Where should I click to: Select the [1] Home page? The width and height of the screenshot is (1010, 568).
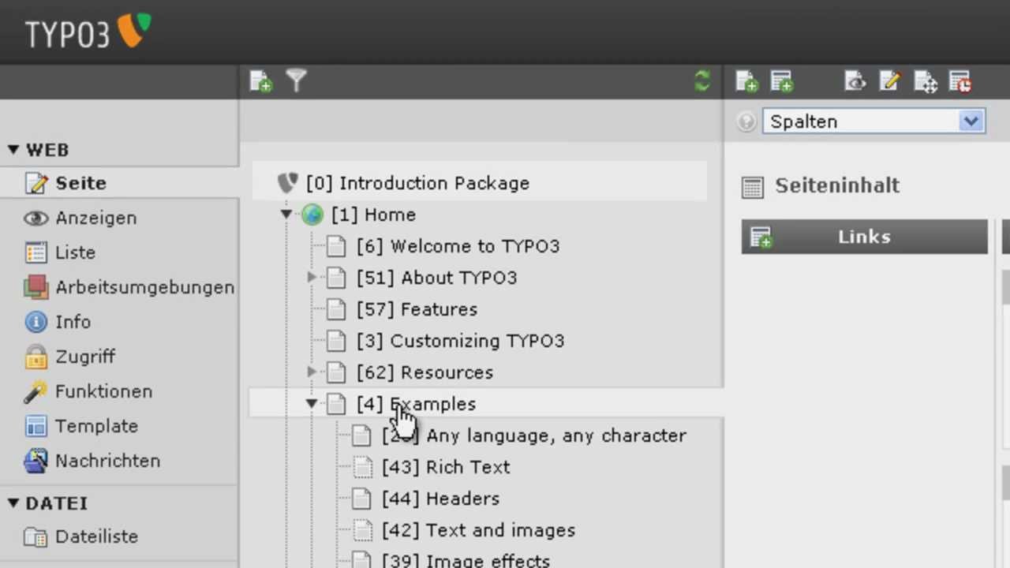(x=373, y=215)
